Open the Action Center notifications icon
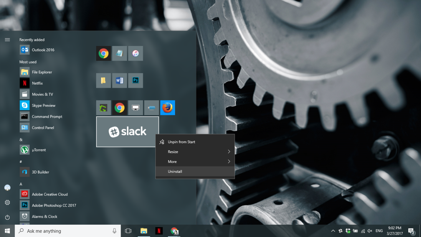The image size is (421, 237). point(412,231)
